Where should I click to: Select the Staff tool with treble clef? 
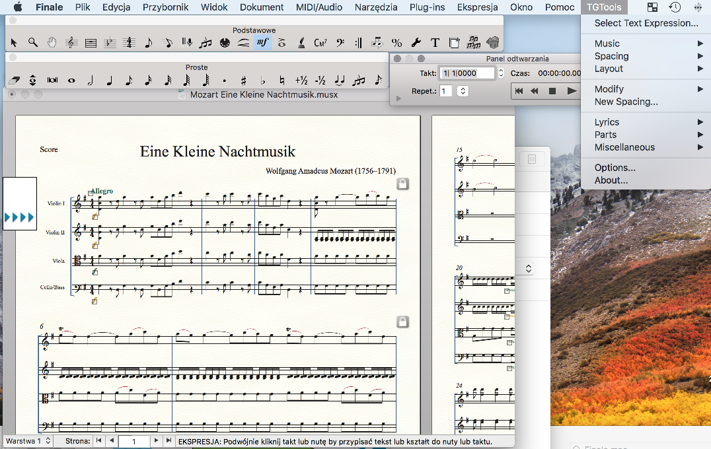71,43
